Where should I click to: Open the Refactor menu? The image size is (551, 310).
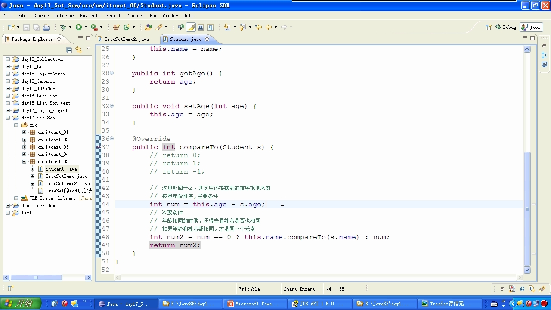pos(64,15)
